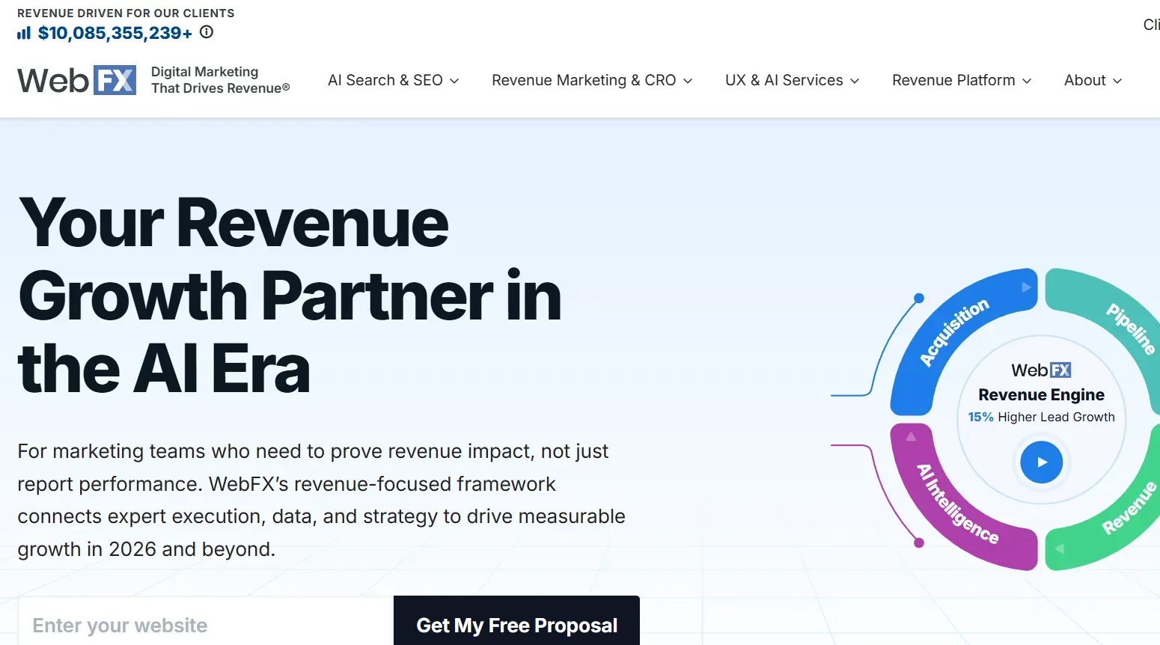Click the Revenue Engine heading in the circle
Image resolution: width=1160 pixels, height=645 pixels.
click(1041, 394)
